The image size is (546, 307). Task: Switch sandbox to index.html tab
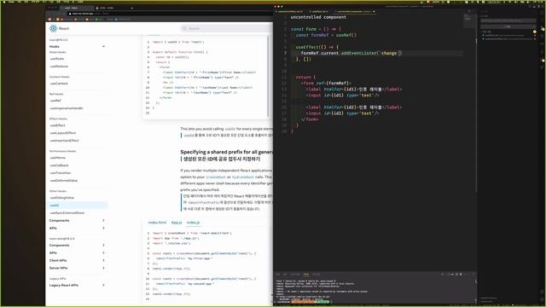click(x=157, y=223)
